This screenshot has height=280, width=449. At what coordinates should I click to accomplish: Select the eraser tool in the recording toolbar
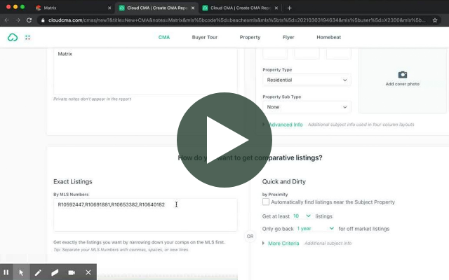tap(55, 272)
